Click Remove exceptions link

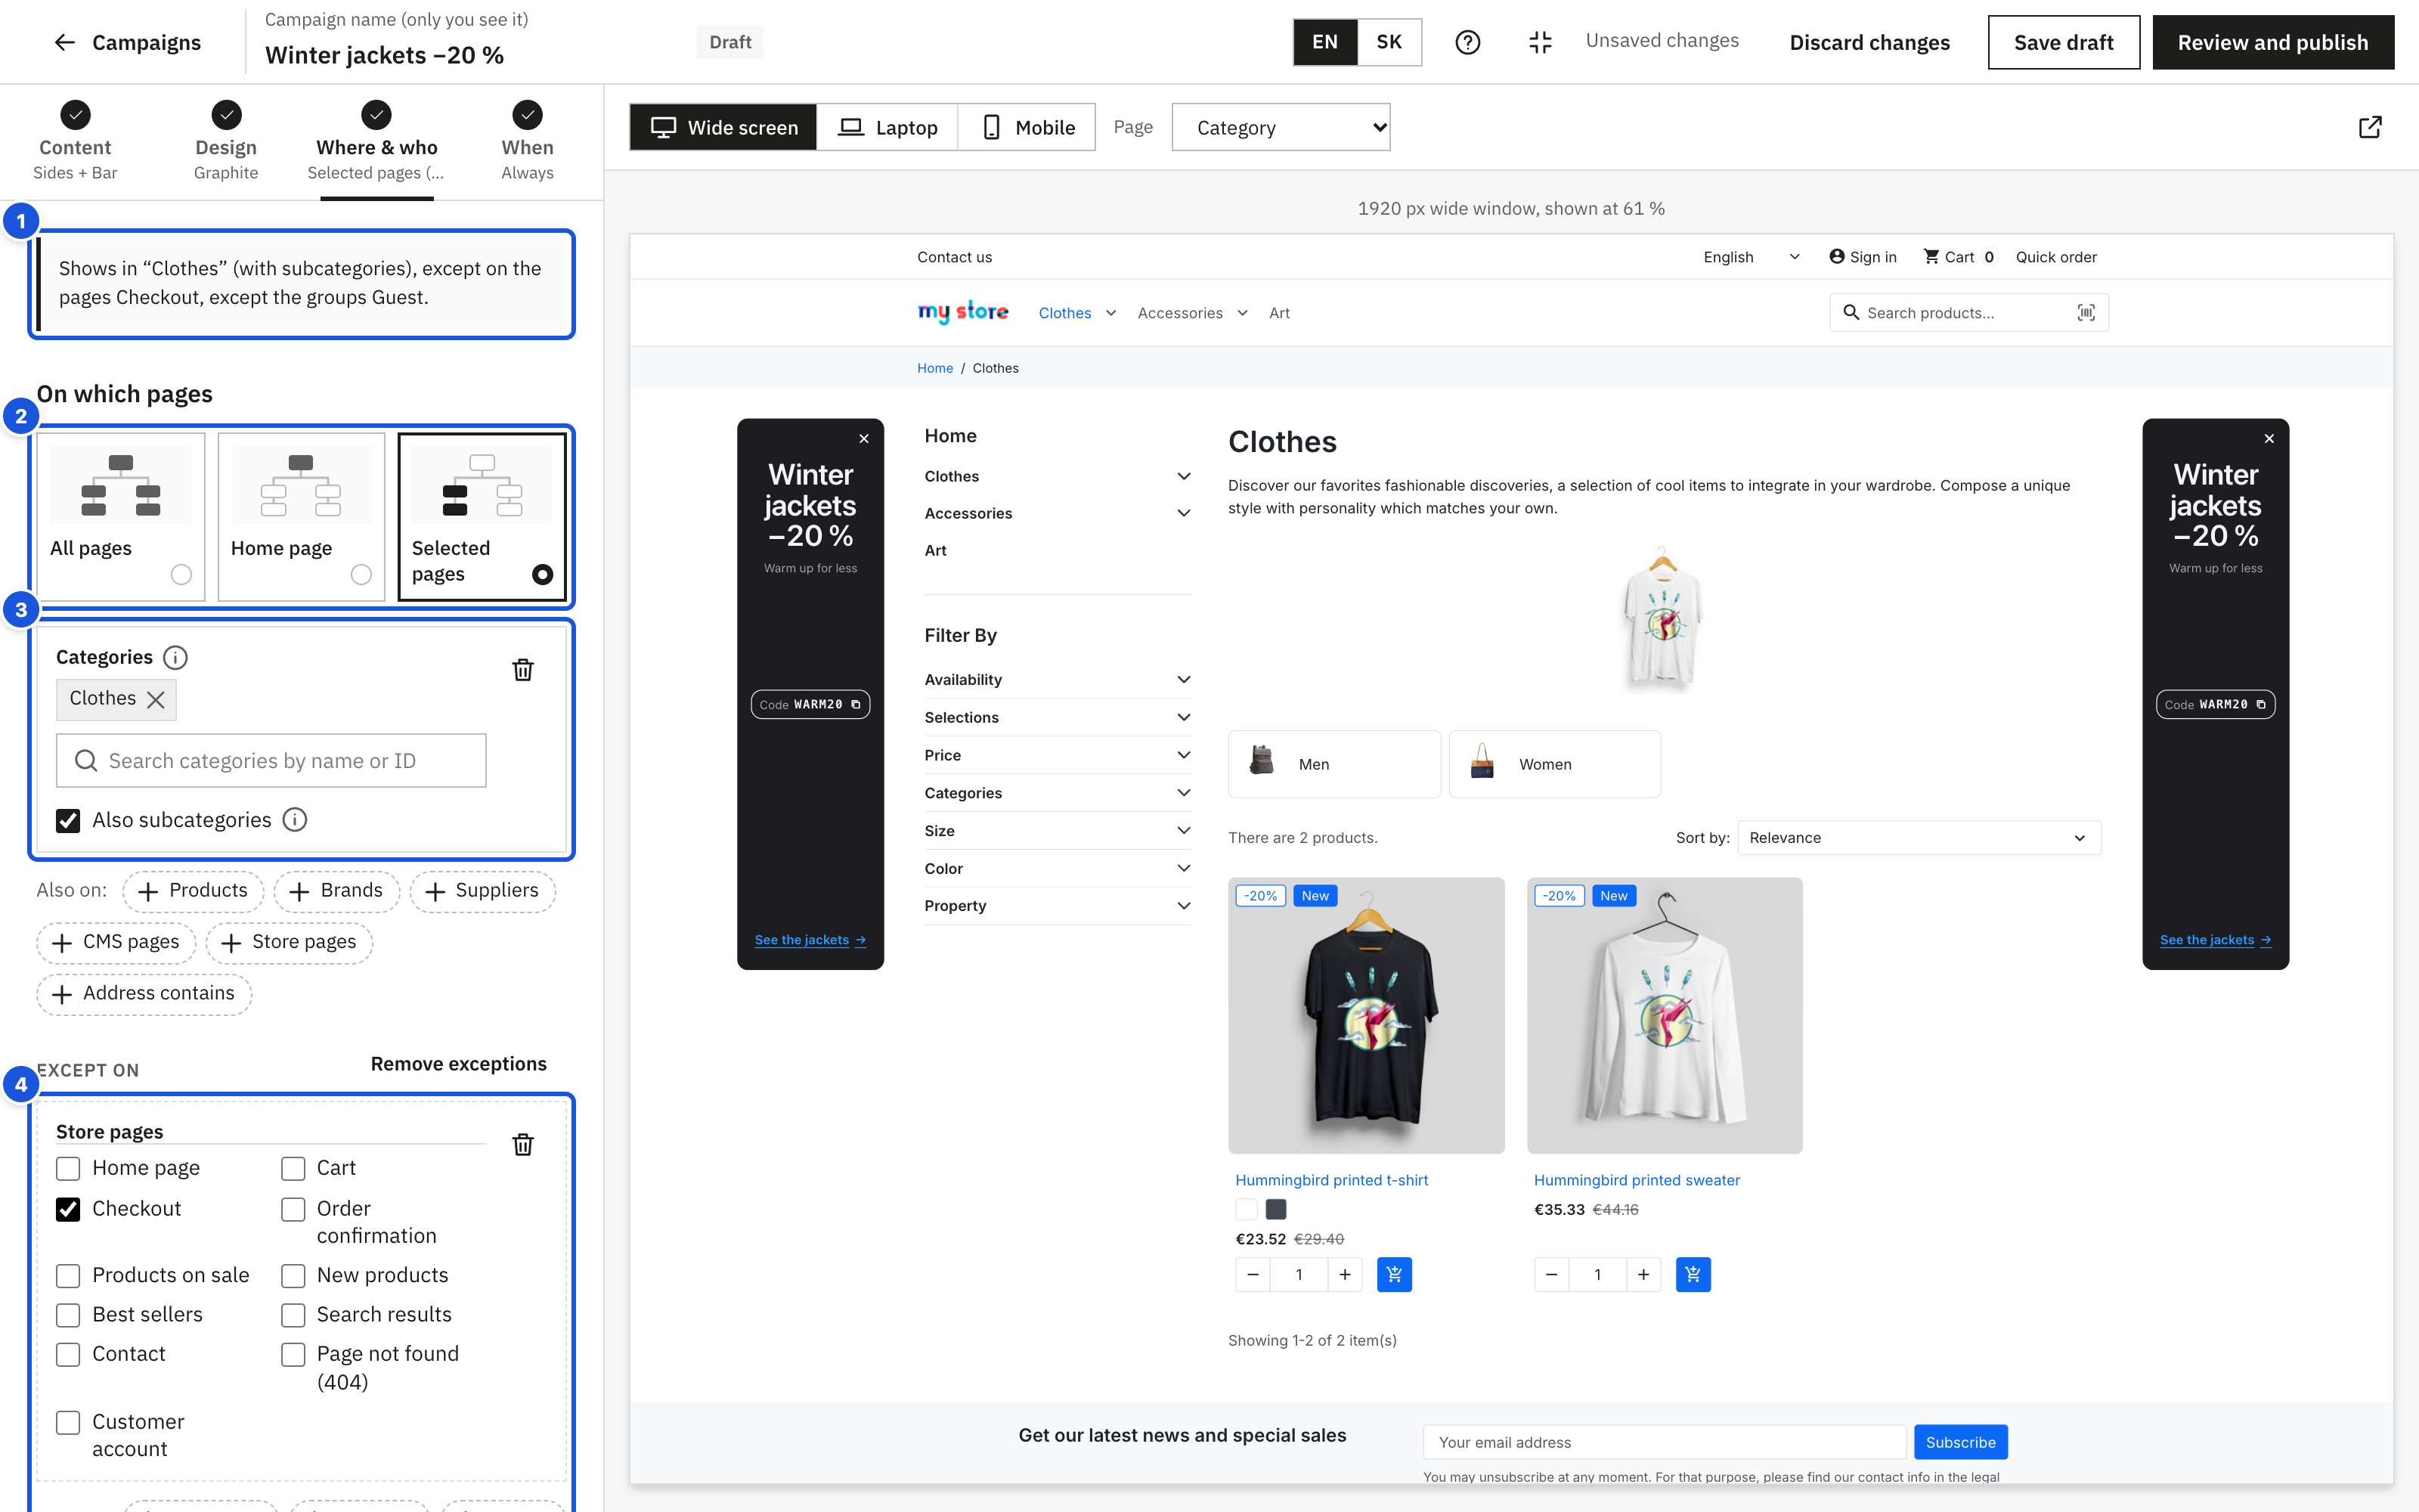[x=459, y=1064]
